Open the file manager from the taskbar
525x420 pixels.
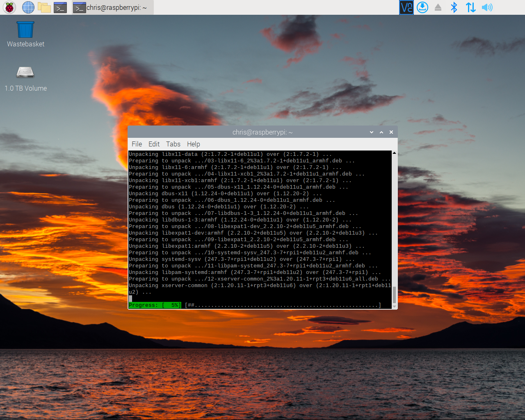44,7
